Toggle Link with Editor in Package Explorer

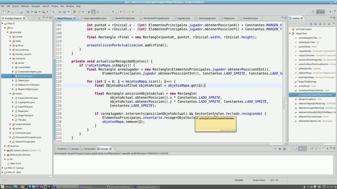pos(39,18)
